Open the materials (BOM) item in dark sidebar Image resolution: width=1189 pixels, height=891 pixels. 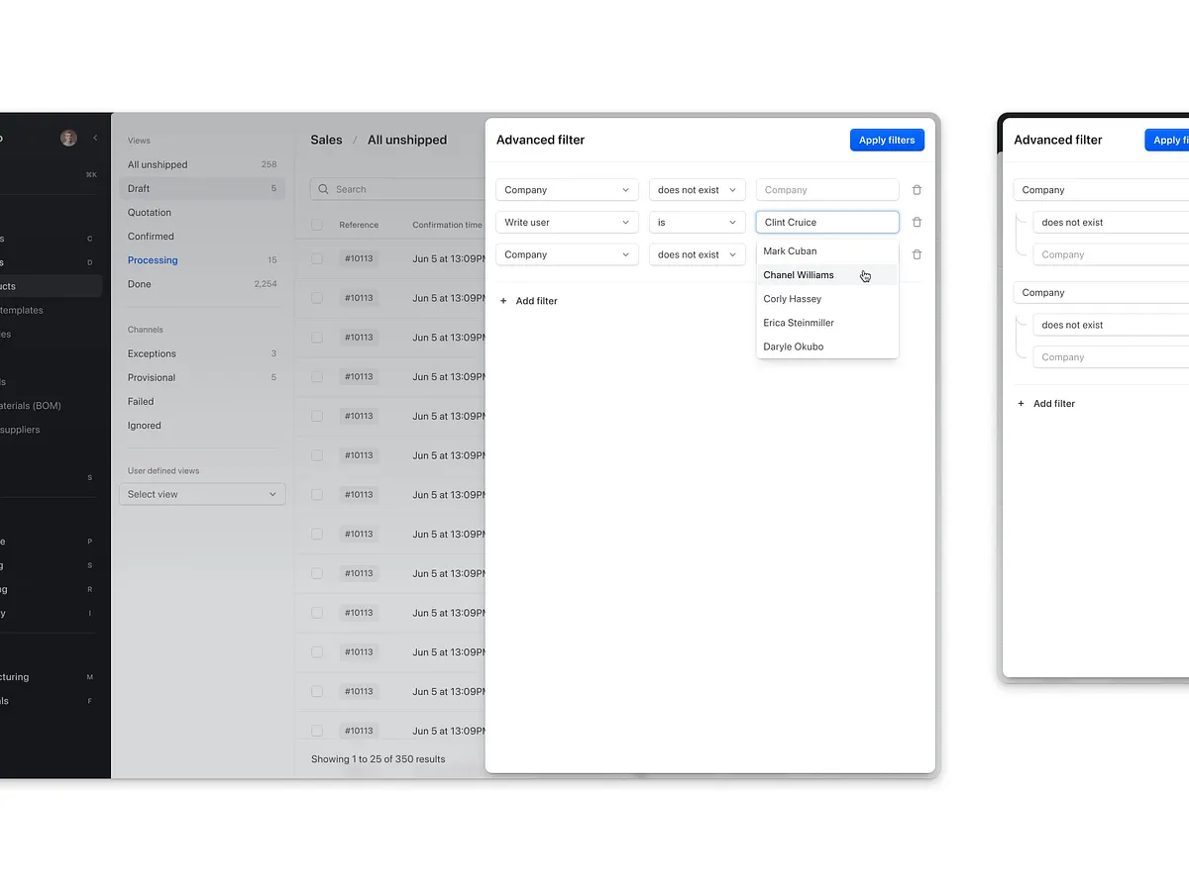pos(31,406)
